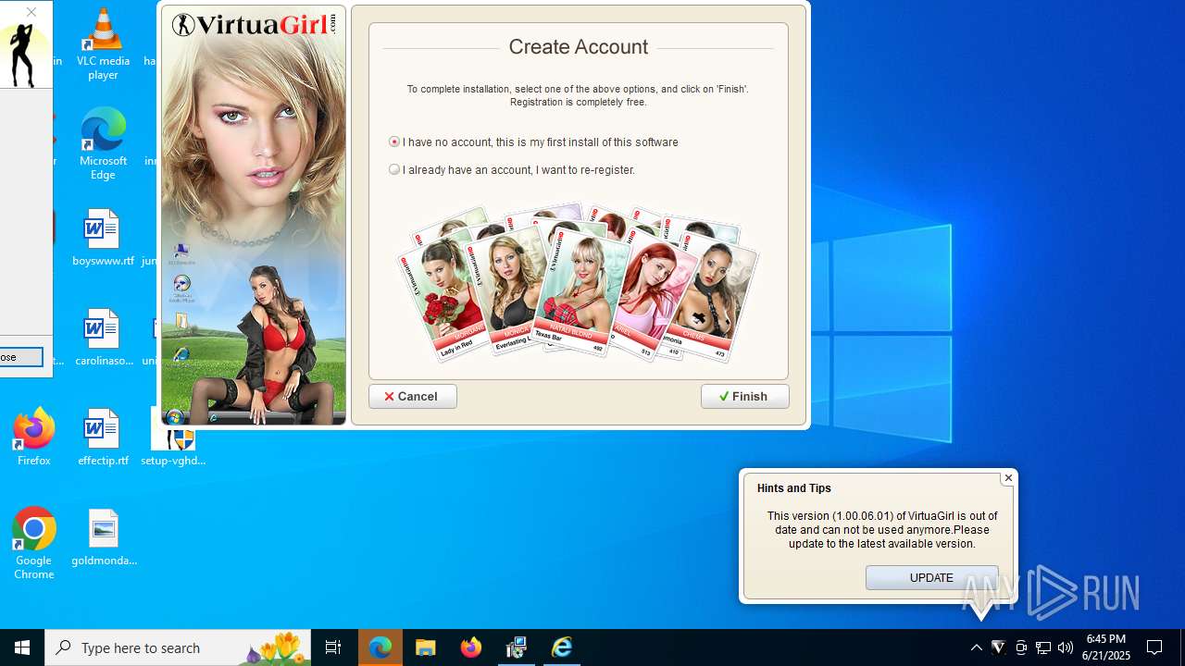Image resolution: width=1185 pixels, height=666 pixels.
Task: Select carolinaso... document on desktop
Action: tap(103, 338)
